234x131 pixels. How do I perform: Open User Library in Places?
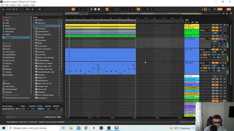click(10, 87)
